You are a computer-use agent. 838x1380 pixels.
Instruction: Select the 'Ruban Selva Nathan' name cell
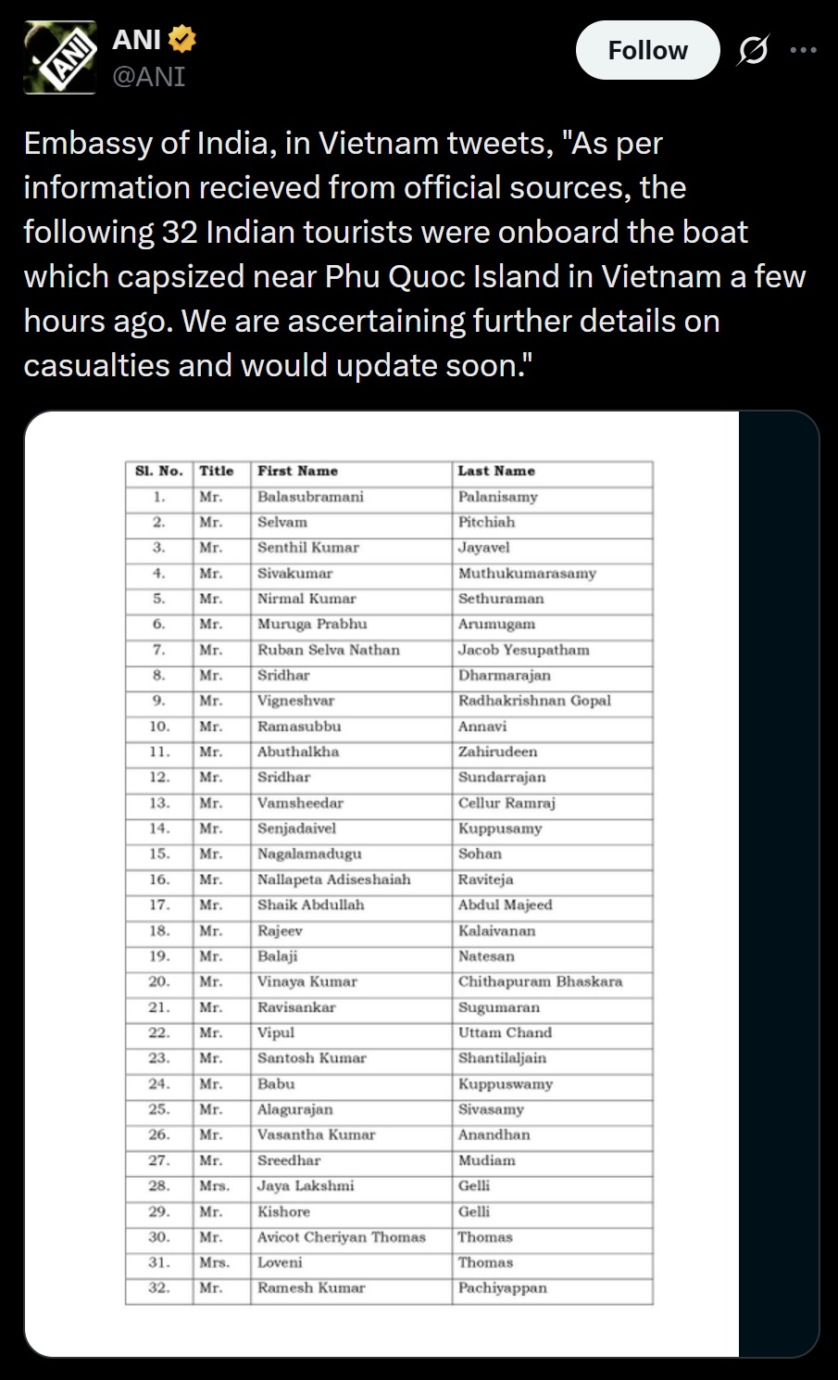click(x=329, y=651)
